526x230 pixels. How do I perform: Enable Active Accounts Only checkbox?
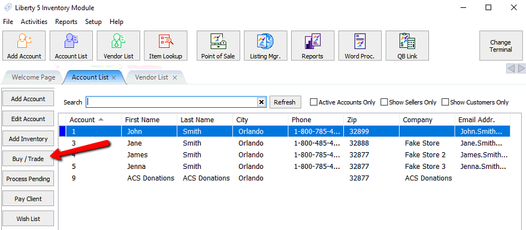pyautogui.click(x=313, y=102)
